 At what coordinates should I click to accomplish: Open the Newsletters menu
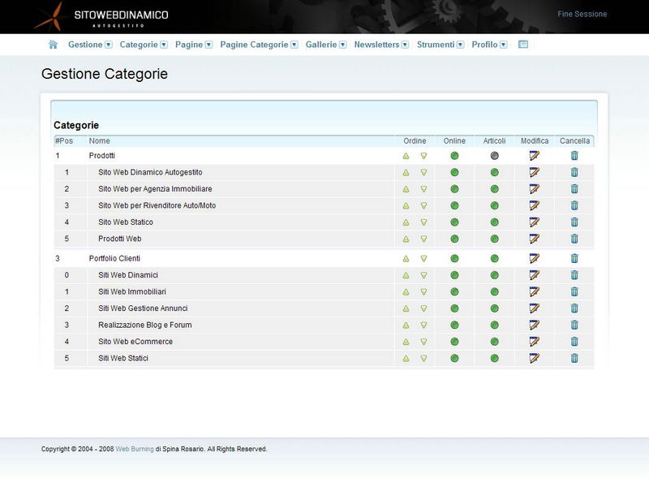click(x=376, y=45)
